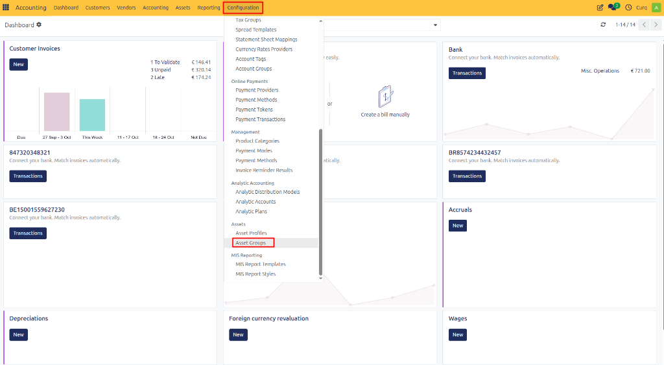Expand the search options dropdown arrow
This screenshot has height=365, width=664.
(435, 25)
